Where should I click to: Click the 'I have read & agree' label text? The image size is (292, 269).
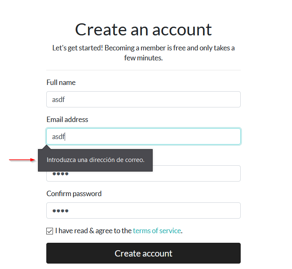(x=93, y=231)
